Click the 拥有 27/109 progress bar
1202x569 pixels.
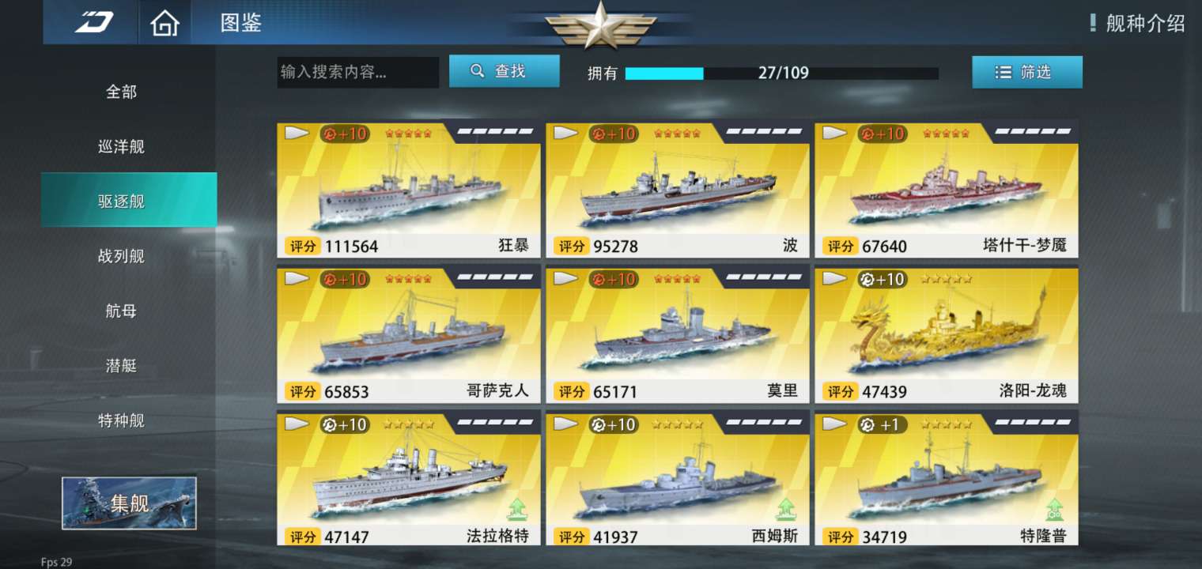[x=781, y=73]
